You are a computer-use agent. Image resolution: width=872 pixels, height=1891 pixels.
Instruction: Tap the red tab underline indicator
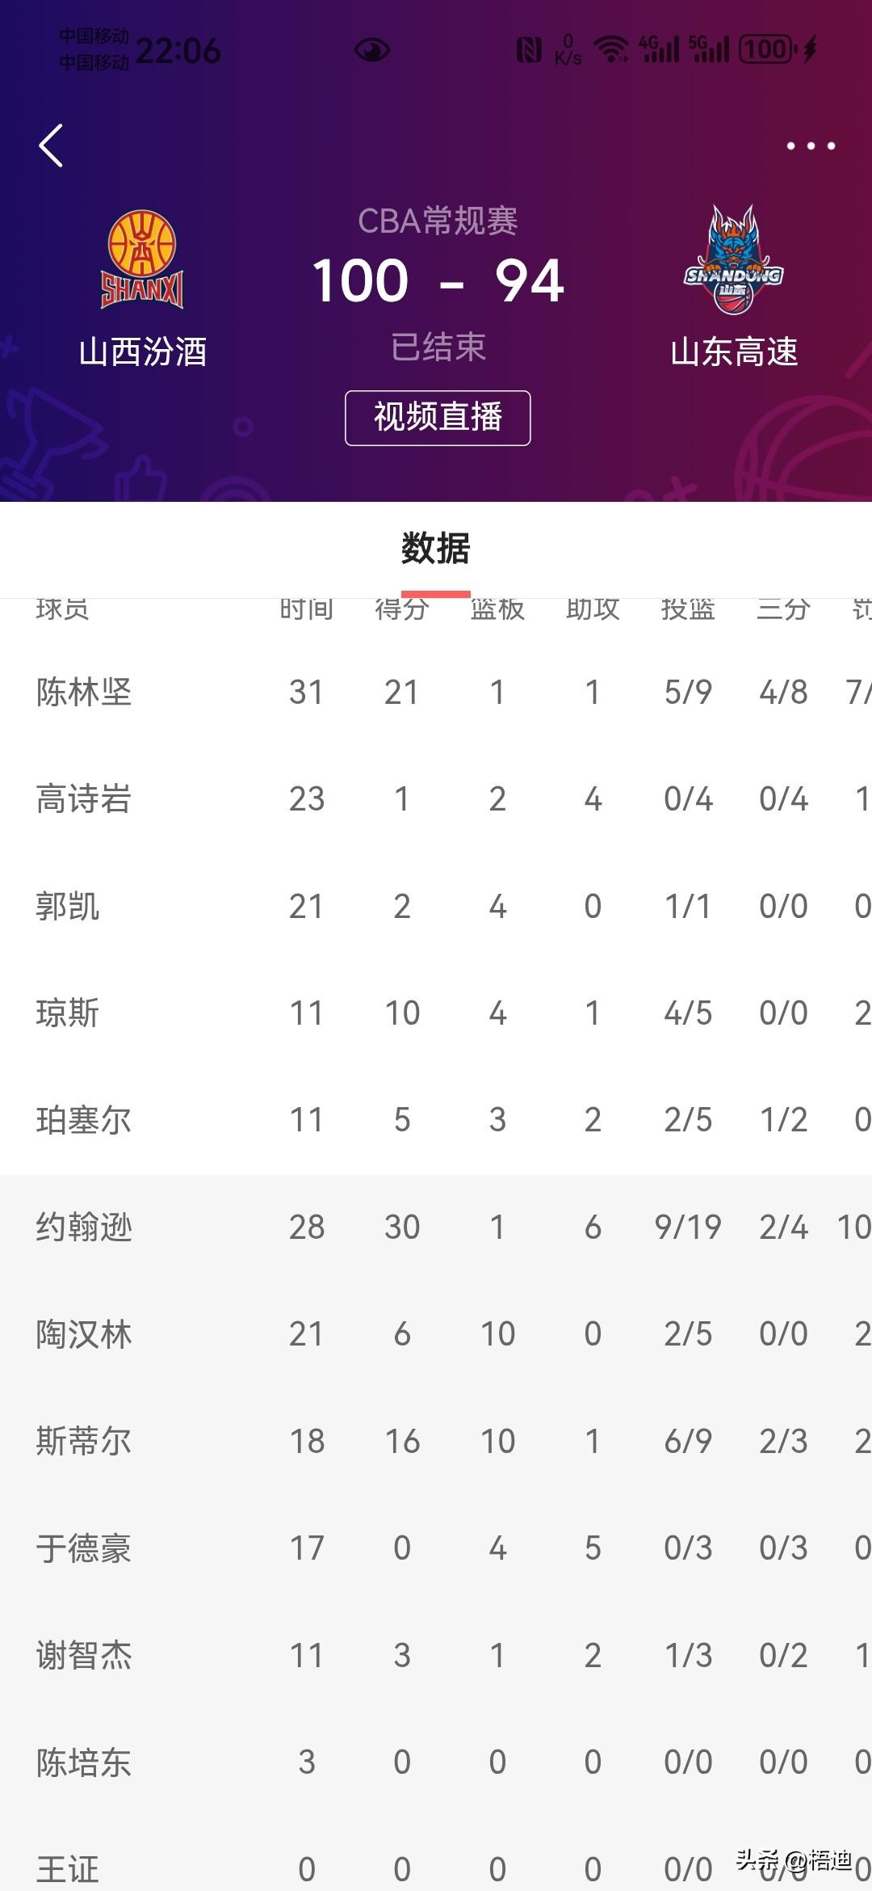pyautogui.click(x=436, y=592)
